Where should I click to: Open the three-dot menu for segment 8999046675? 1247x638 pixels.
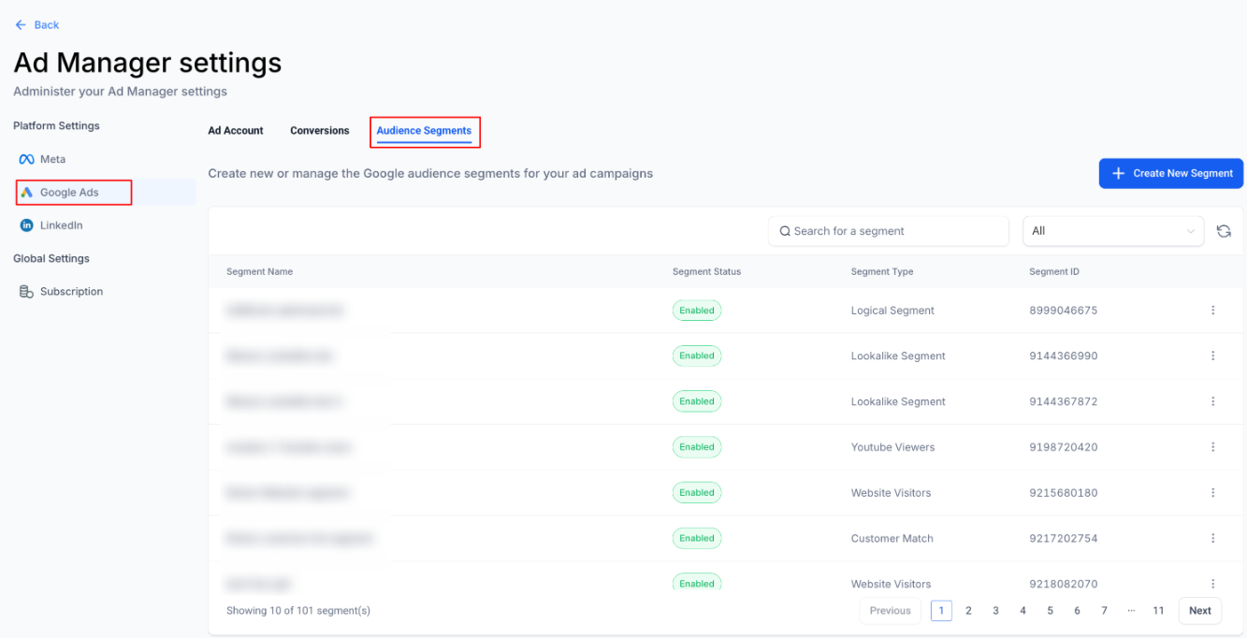pos(1212,311)
